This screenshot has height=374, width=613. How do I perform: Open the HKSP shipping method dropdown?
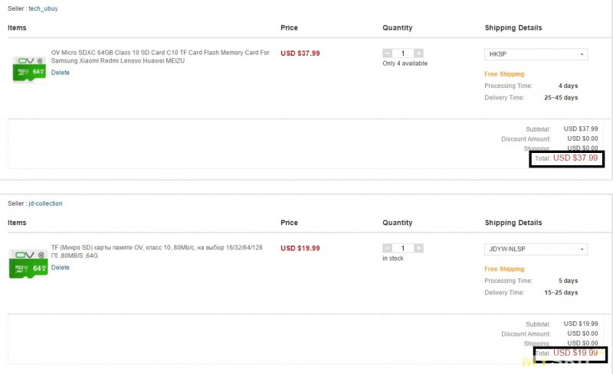click(x=536, y=54)
